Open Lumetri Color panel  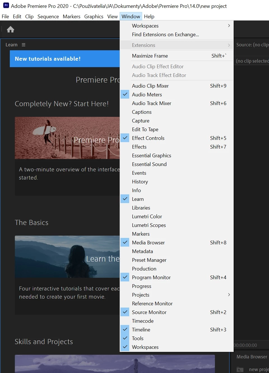(177, 217)
